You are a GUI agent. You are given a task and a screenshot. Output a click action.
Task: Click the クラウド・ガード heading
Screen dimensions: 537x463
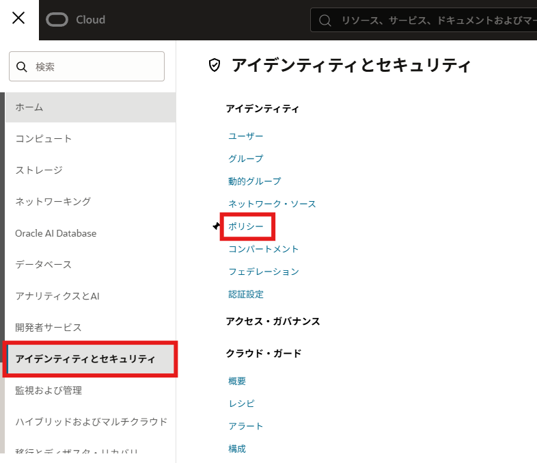point(264,353)
